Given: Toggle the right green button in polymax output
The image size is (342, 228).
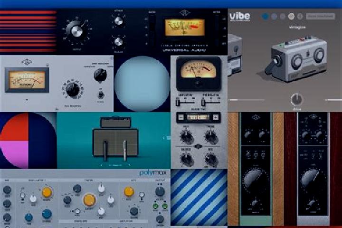Looking at the screenshot, I should click(x=164, y=206).
